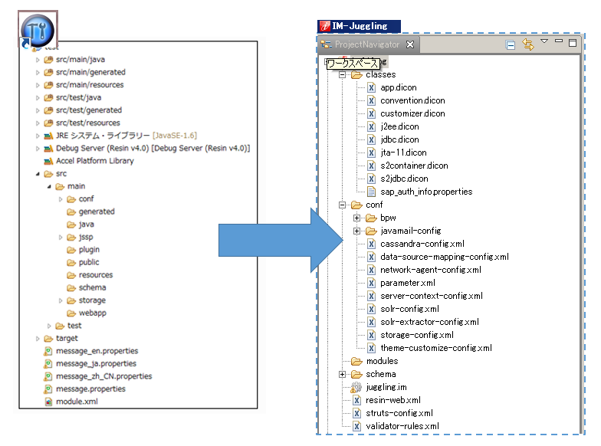Collapse the classes folder

tap(342, 75)
